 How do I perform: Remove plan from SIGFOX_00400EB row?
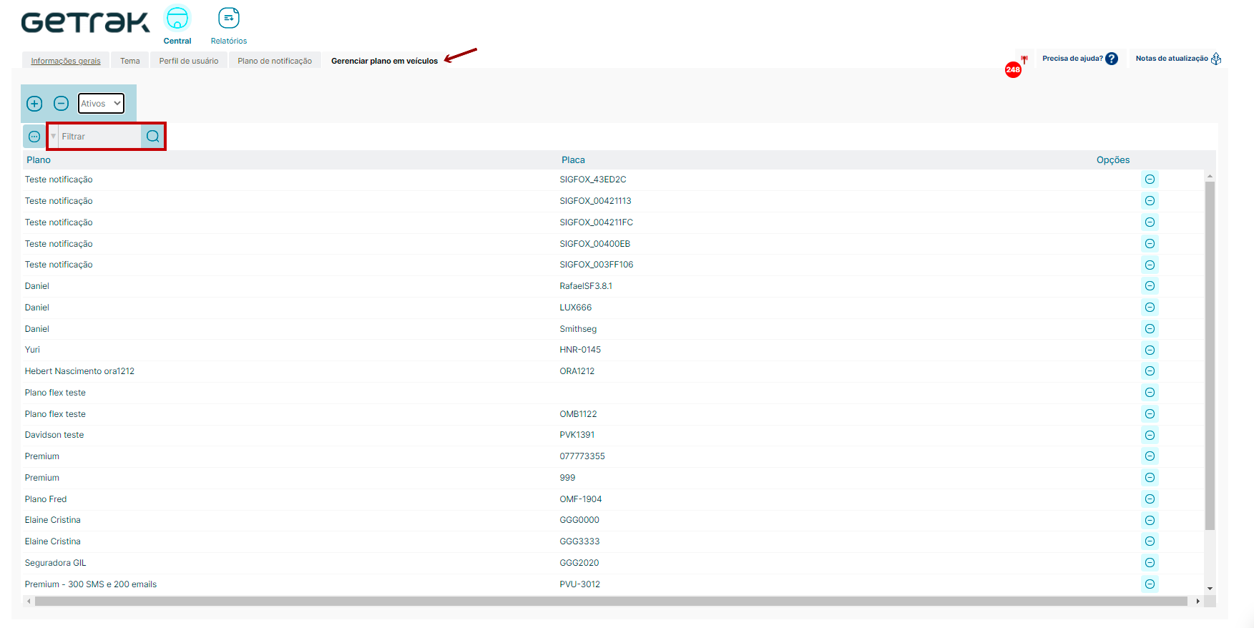coord(1150,244)
